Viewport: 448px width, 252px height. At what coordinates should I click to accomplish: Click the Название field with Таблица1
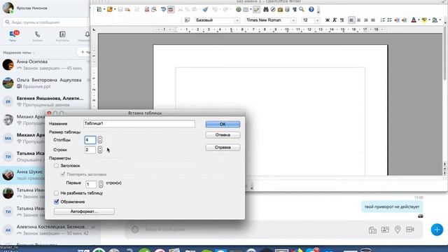pyautogui.click(x=139, y=124)
